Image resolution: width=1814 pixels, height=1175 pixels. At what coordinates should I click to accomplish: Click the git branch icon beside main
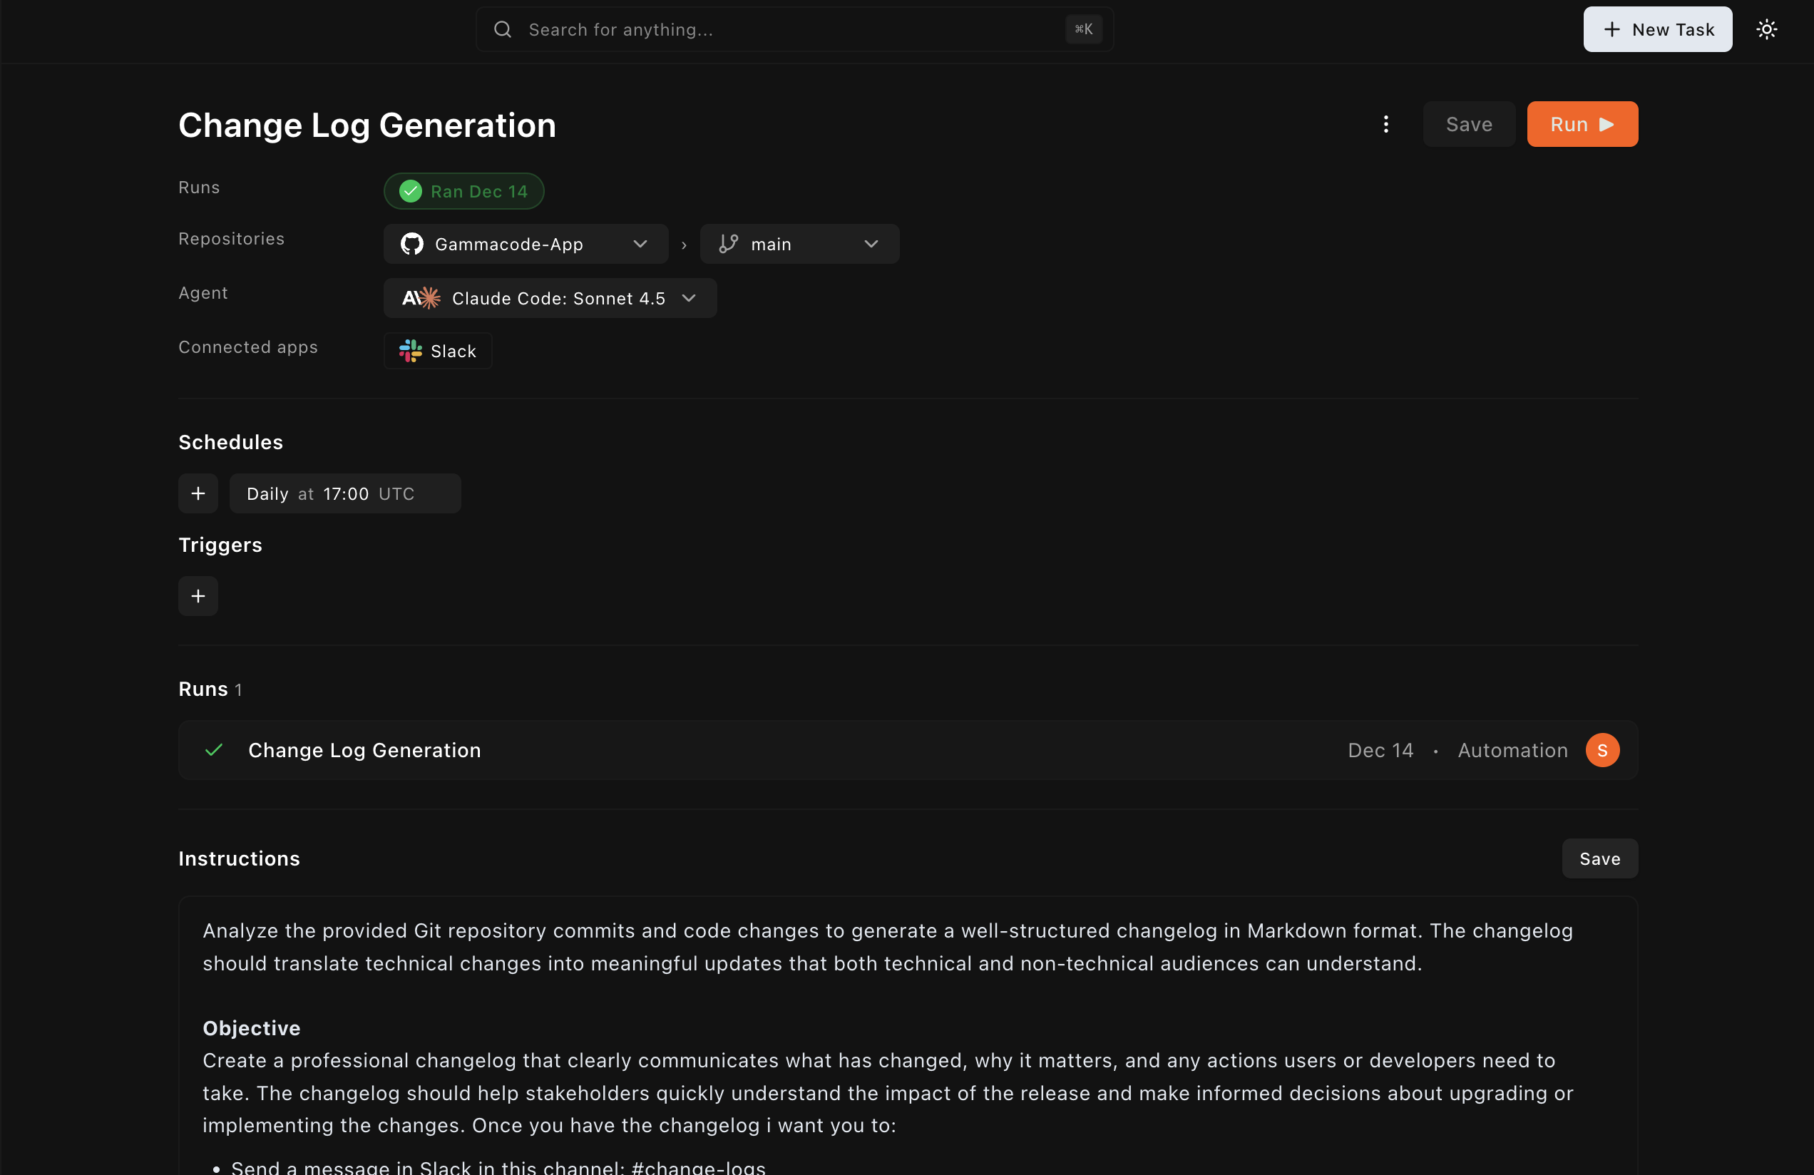point(727,244)
